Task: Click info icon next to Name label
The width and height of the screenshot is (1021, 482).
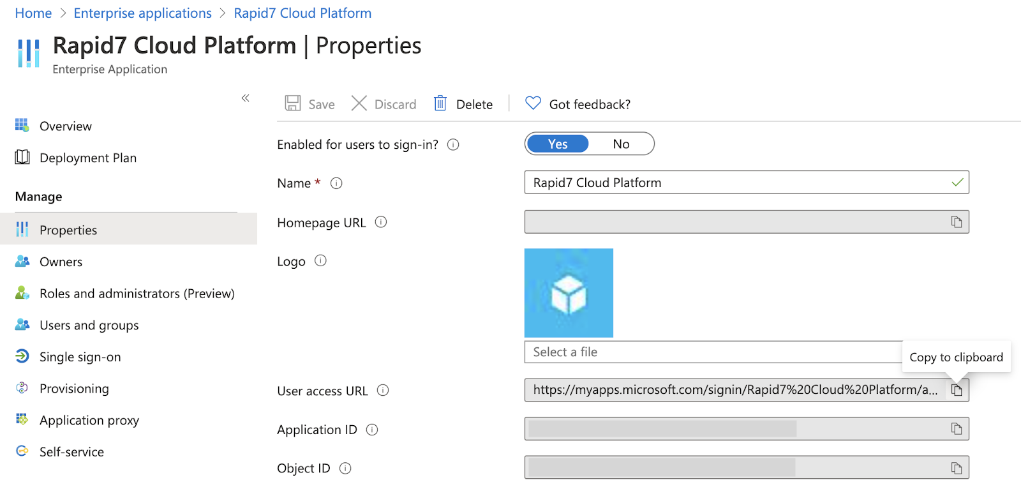Action: 336,183
